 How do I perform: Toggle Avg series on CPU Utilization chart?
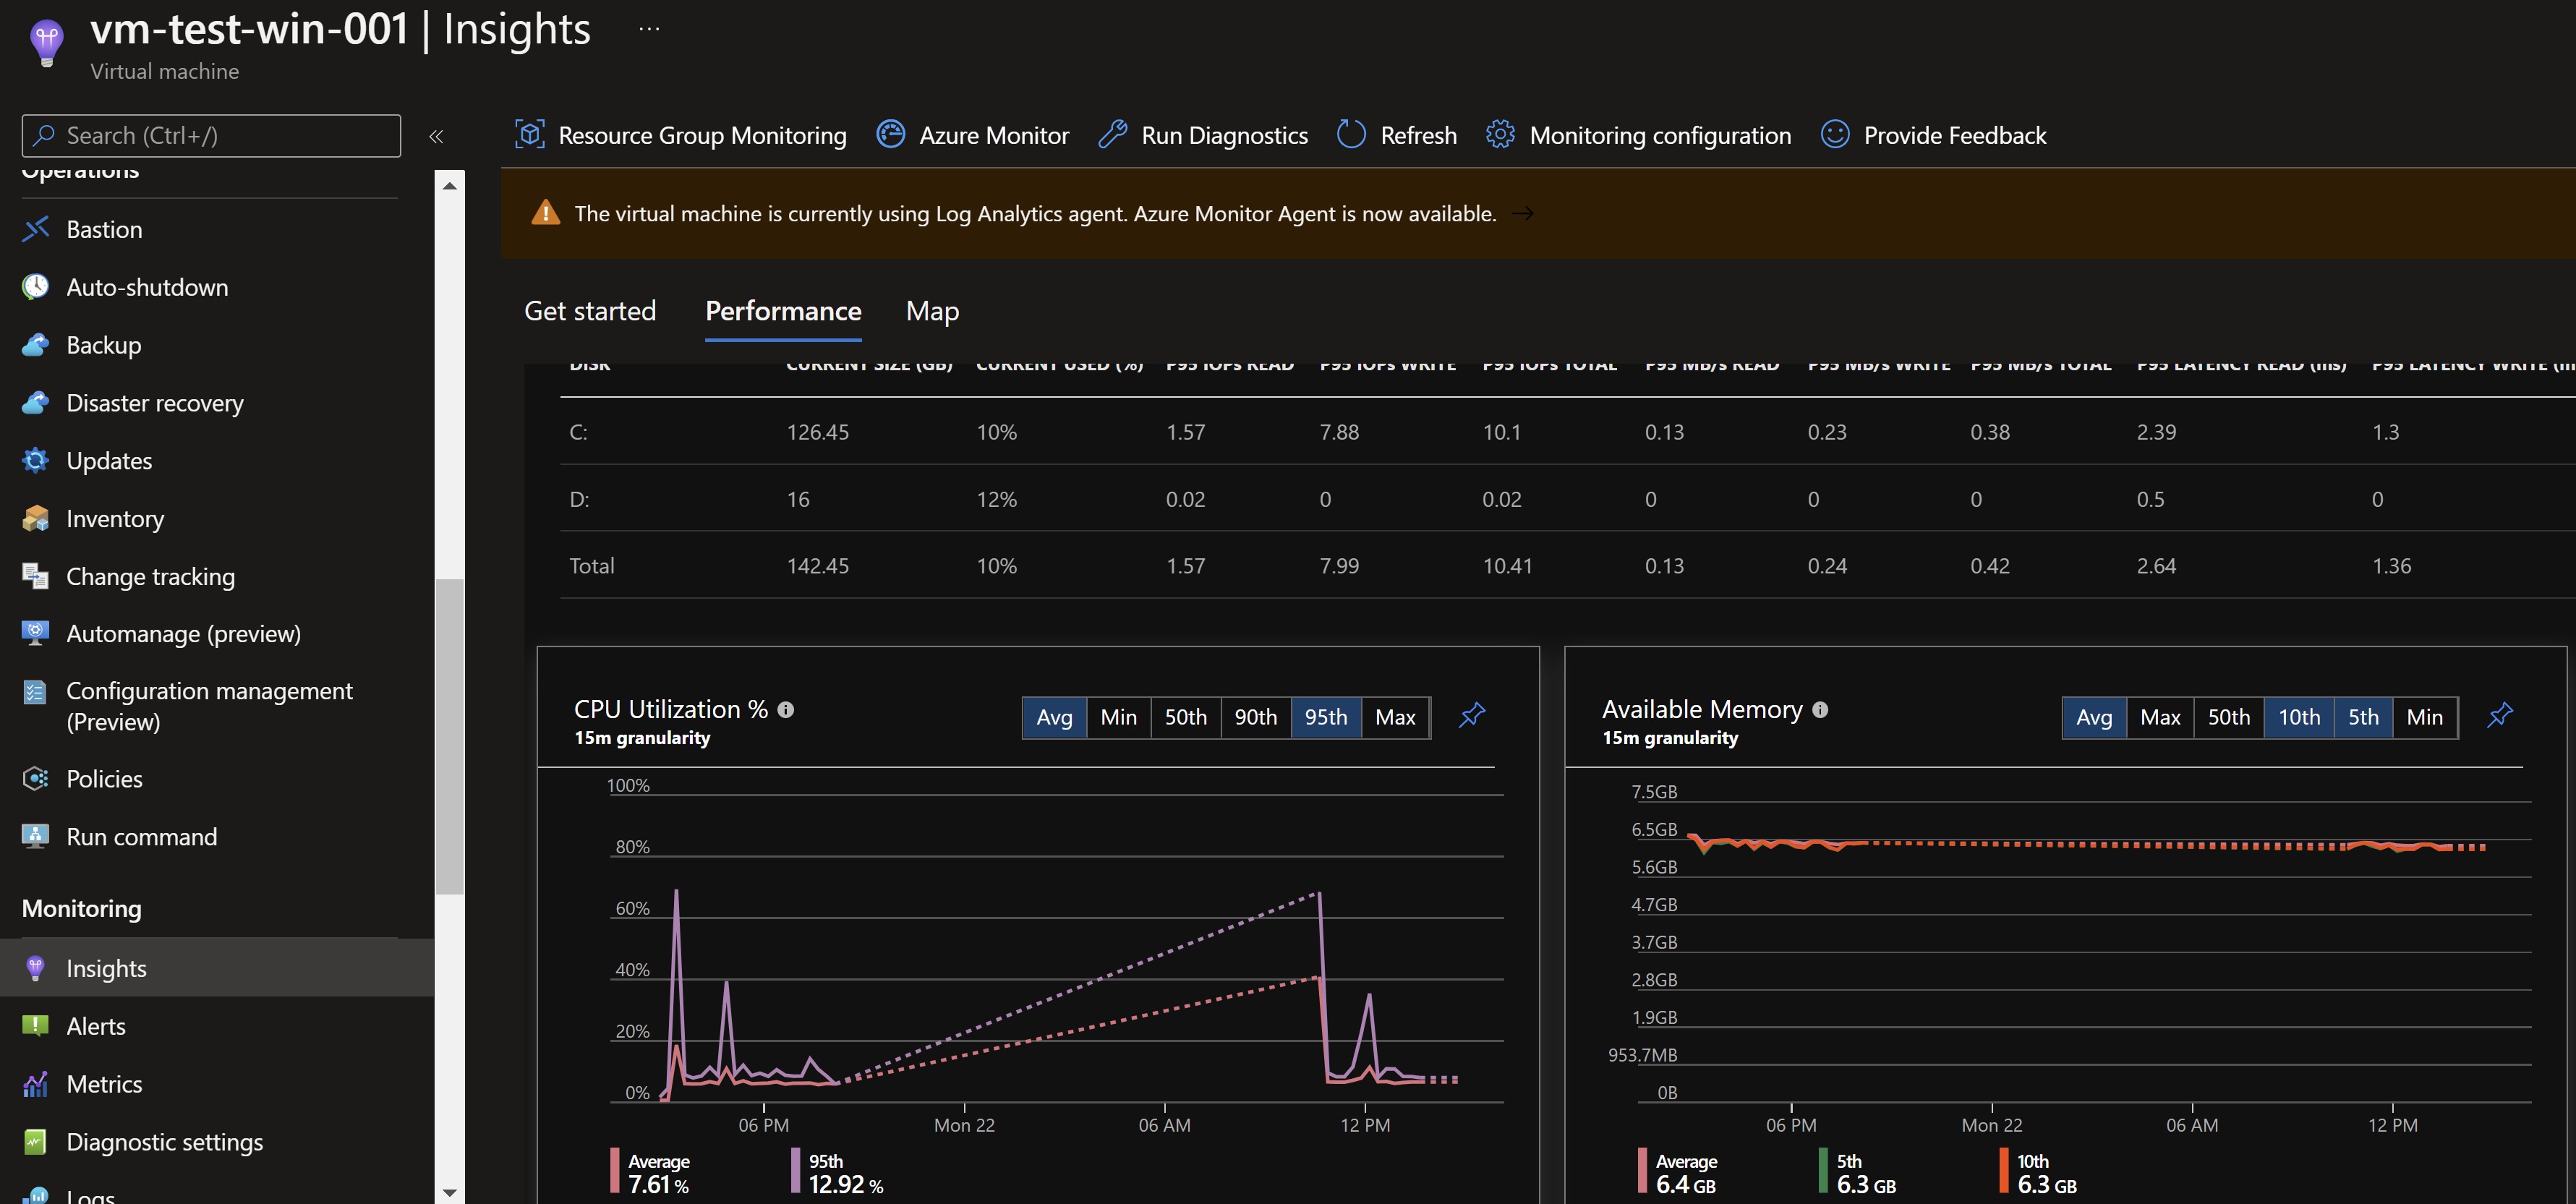(x=1054, y=717)
